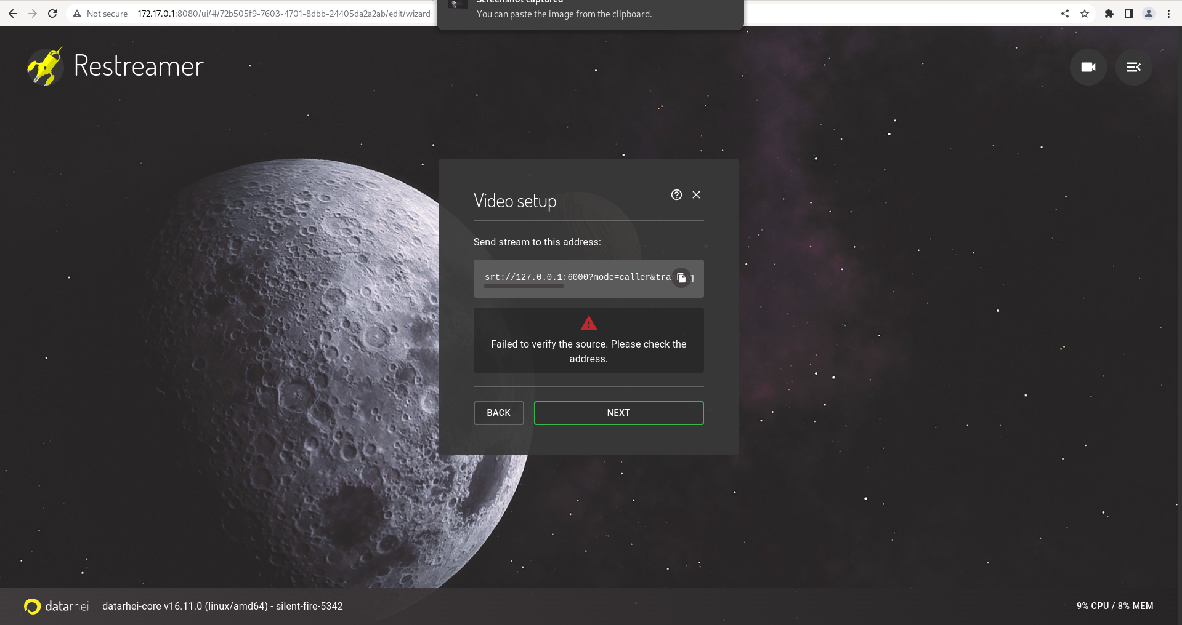
Task: Open browser extensions puzzle icon
Action: coord(1109,13)
